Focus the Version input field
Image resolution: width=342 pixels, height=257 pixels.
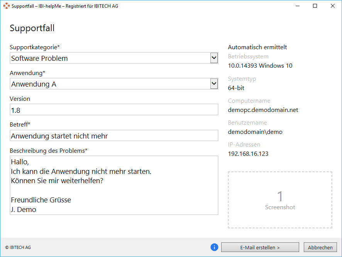coord(114,110)
